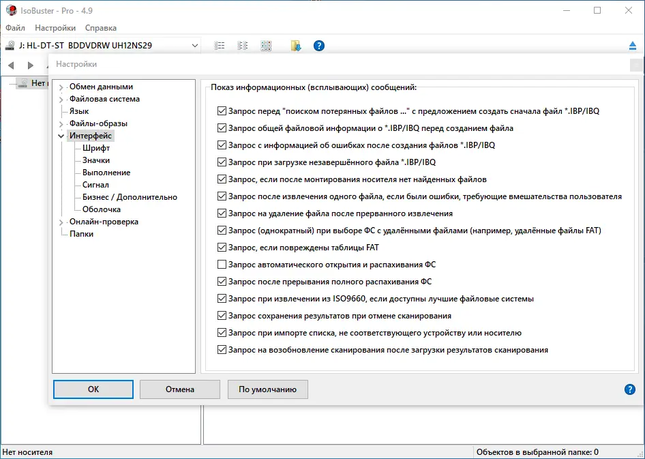Switch to the large icons grid view
The height and width of the screenshot is (459, 645).
[266, 46]
